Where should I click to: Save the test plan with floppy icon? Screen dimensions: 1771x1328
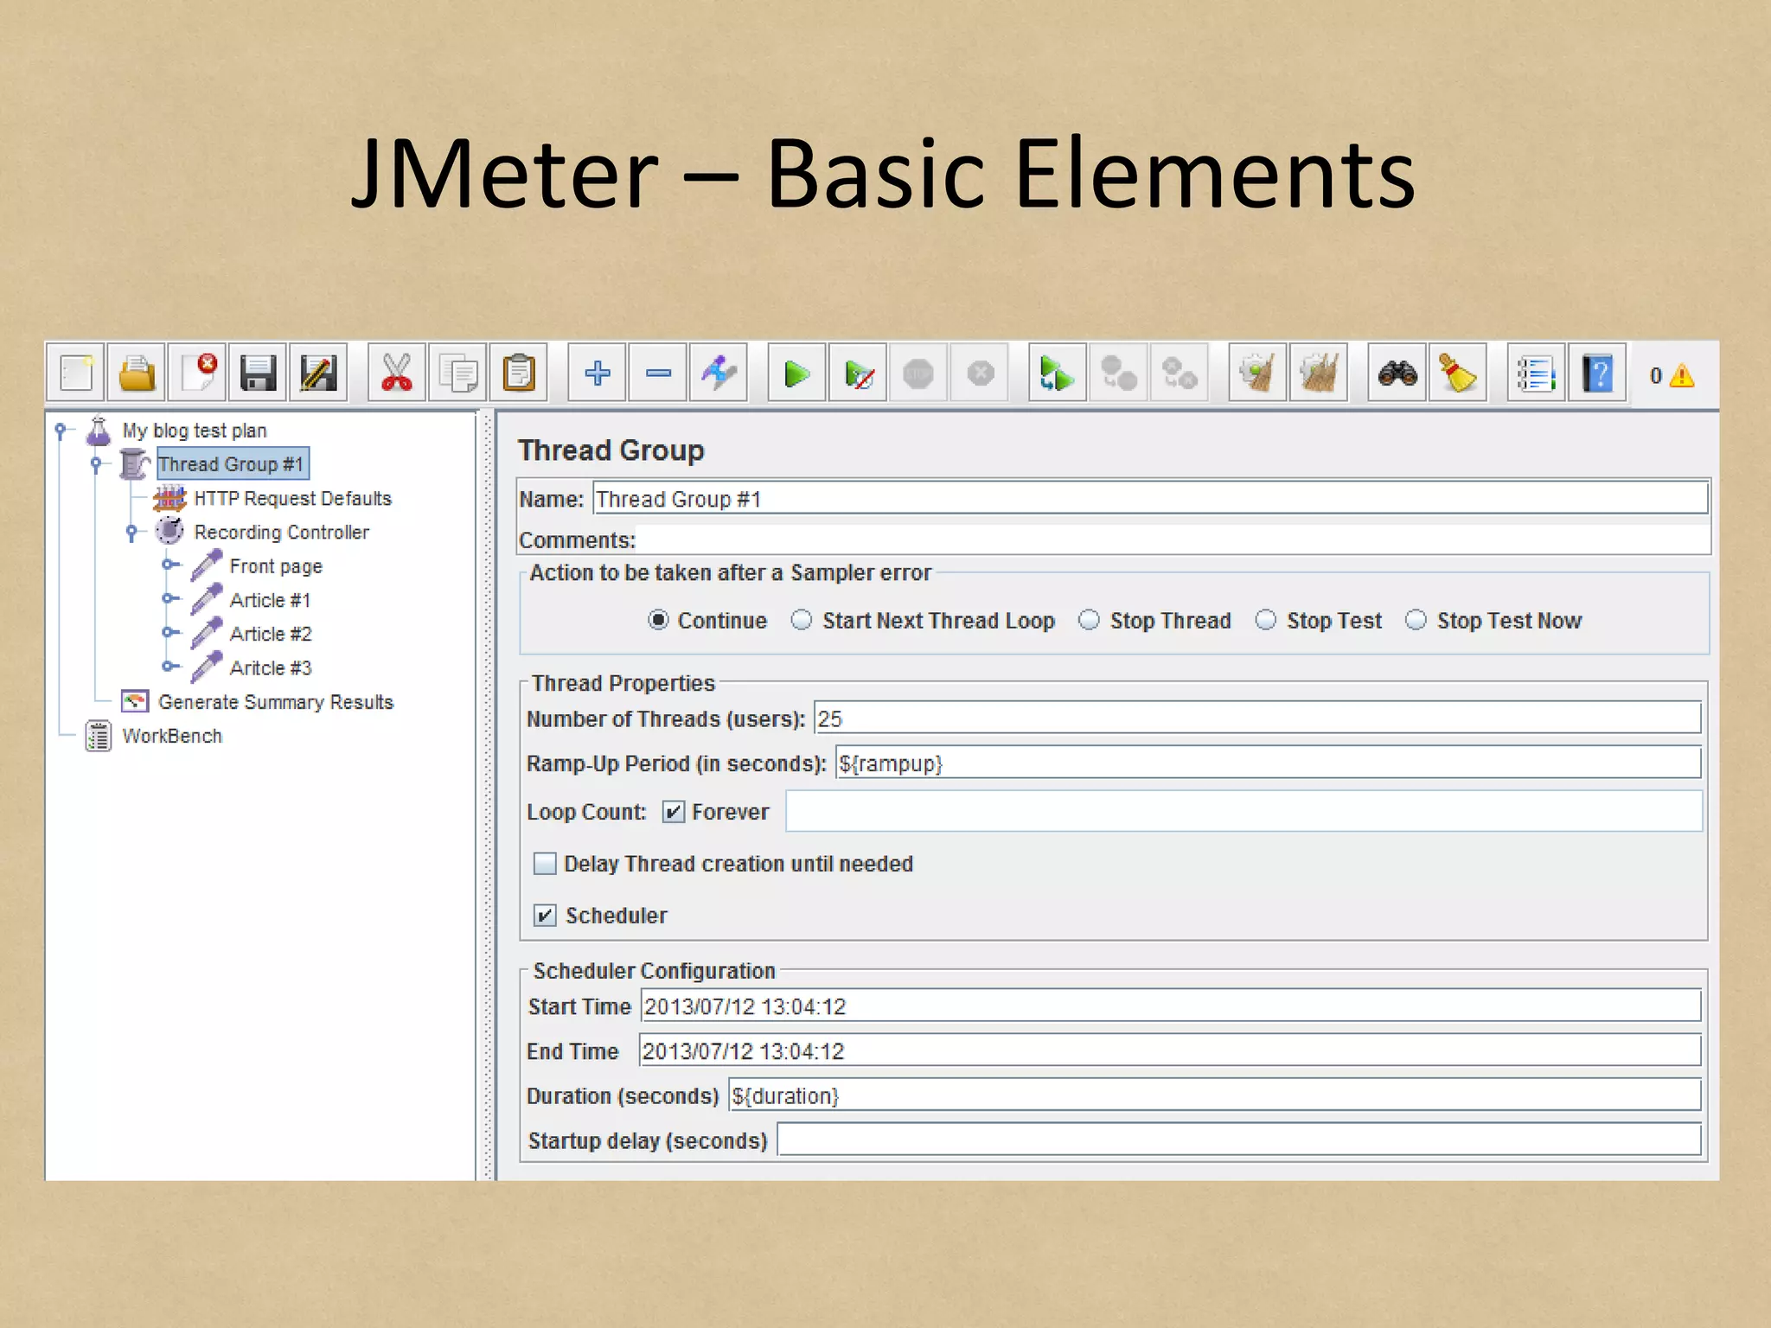tap(258, 373)
